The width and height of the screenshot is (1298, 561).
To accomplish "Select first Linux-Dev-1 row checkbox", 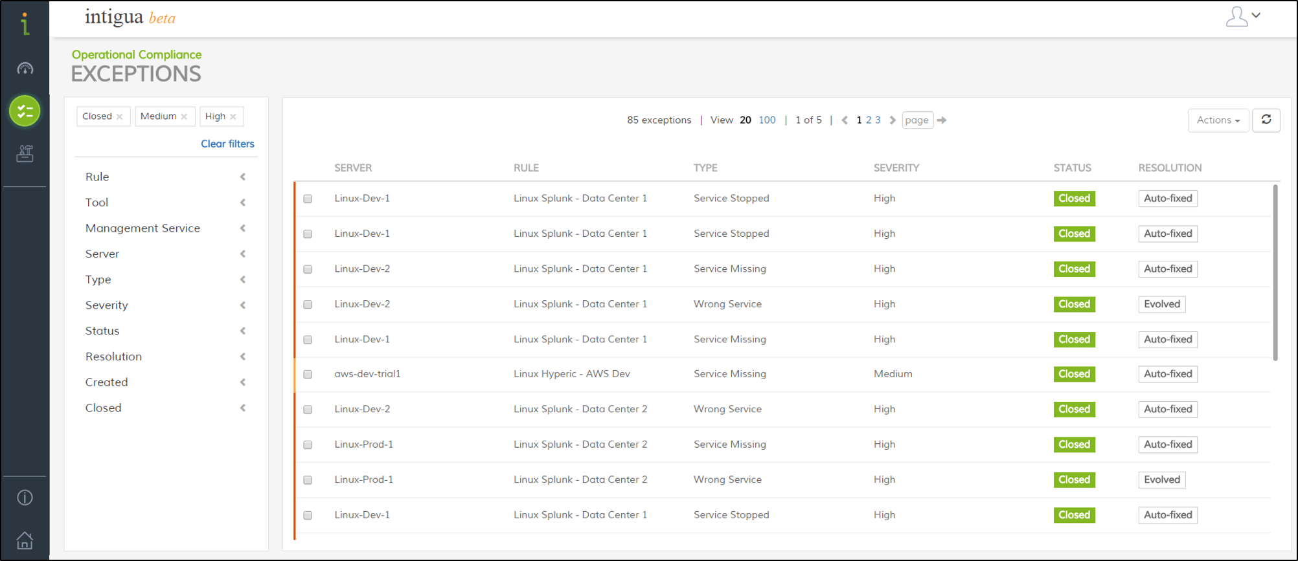I will click(308, 199).
